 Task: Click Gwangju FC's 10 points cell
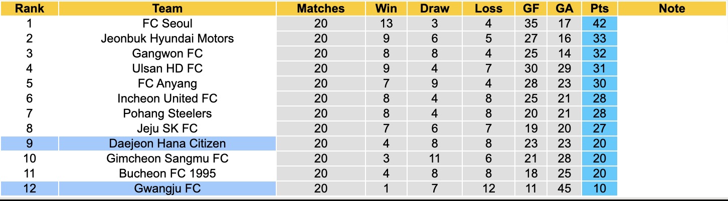pos(599,188)
